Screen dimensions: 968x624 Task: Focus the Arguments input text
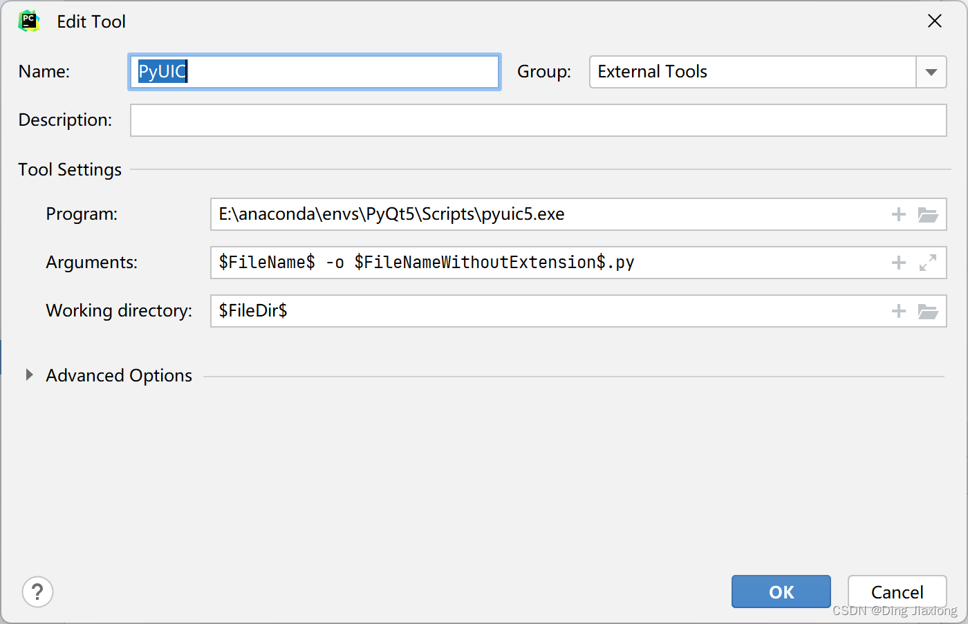coord(546,263)
